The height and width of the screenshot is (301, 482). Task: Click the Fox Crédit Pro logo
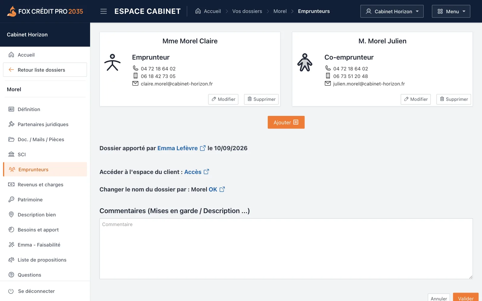coord(45,11)
